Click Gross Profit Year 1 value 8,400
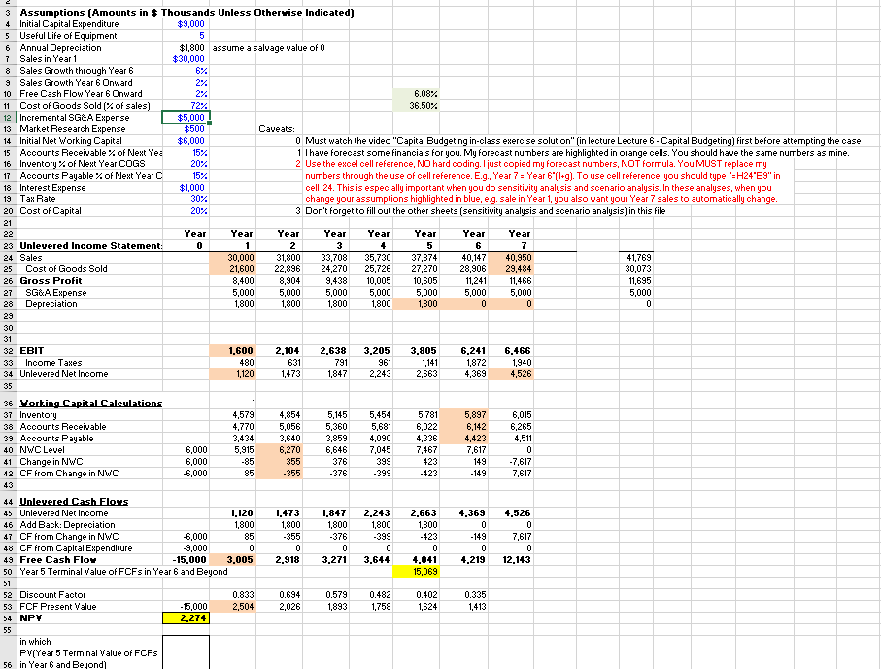 pos(232,281)
